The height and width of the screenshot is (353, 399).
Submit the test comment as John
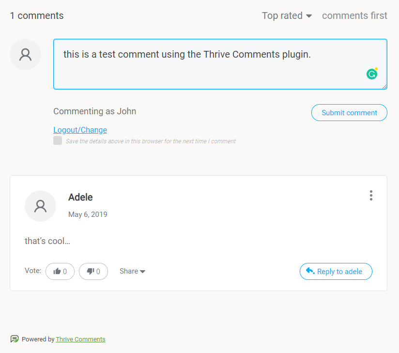pos(349,112)
